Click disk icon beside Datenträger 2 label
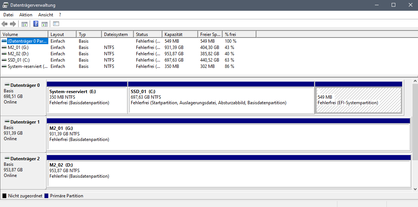Image resolution: width=418 pixels, height=207 pixels. tap(7, 158)
